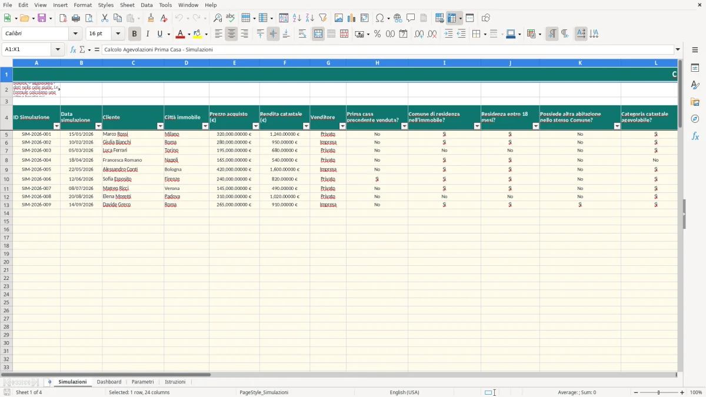Screen dimensions: 706x397
Task: Toggle Wrap Text button
Action: [x=302, y=34]
